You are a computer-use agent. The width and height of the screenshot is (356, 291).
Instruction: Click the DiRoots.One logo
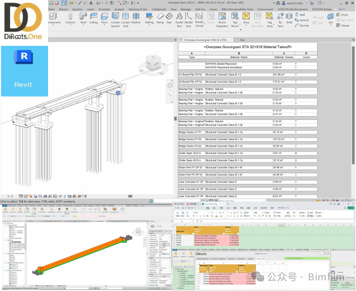[24, 21]
